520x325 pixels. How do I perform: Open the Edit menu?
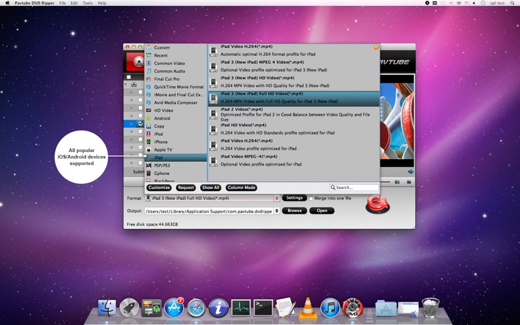point(74,3)
